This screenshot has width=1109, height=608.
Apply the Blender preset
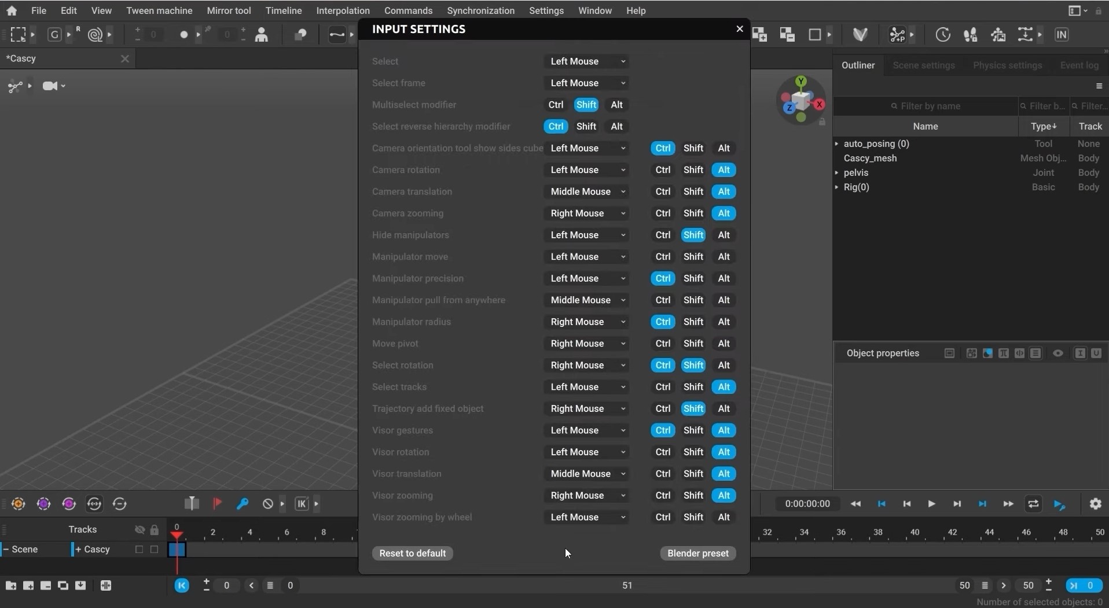tap(697, 553)
